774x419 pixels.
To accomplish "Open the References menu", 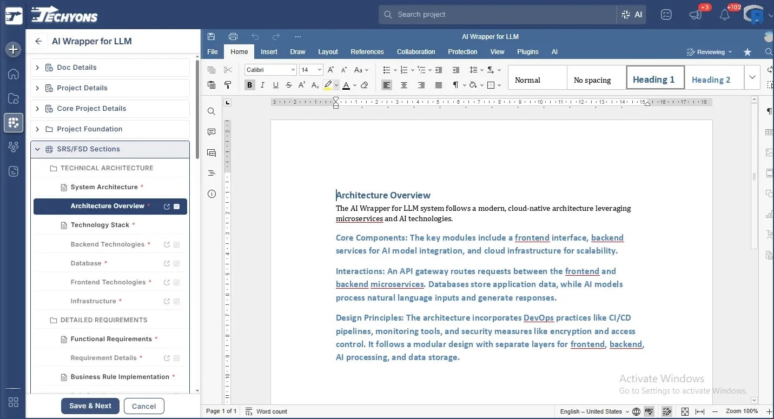I will 367,51.
